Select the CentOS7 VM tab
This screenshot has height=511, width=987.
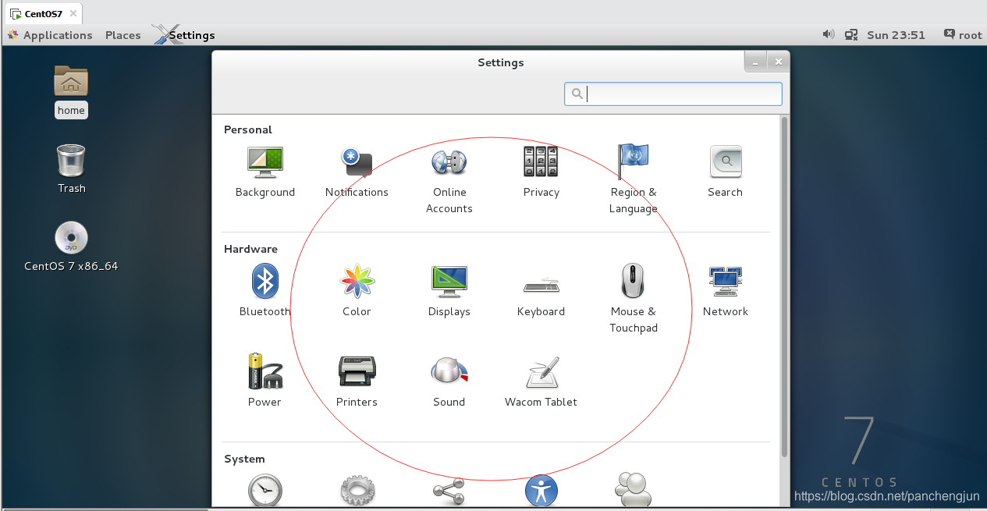pos(43,13)
